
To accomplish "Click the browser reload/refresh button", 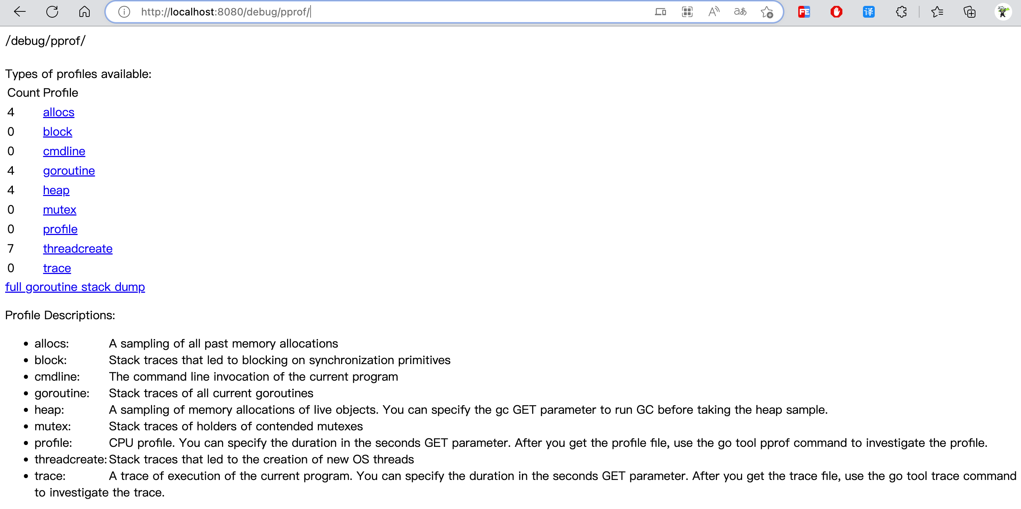I will [x=52, y=12].
